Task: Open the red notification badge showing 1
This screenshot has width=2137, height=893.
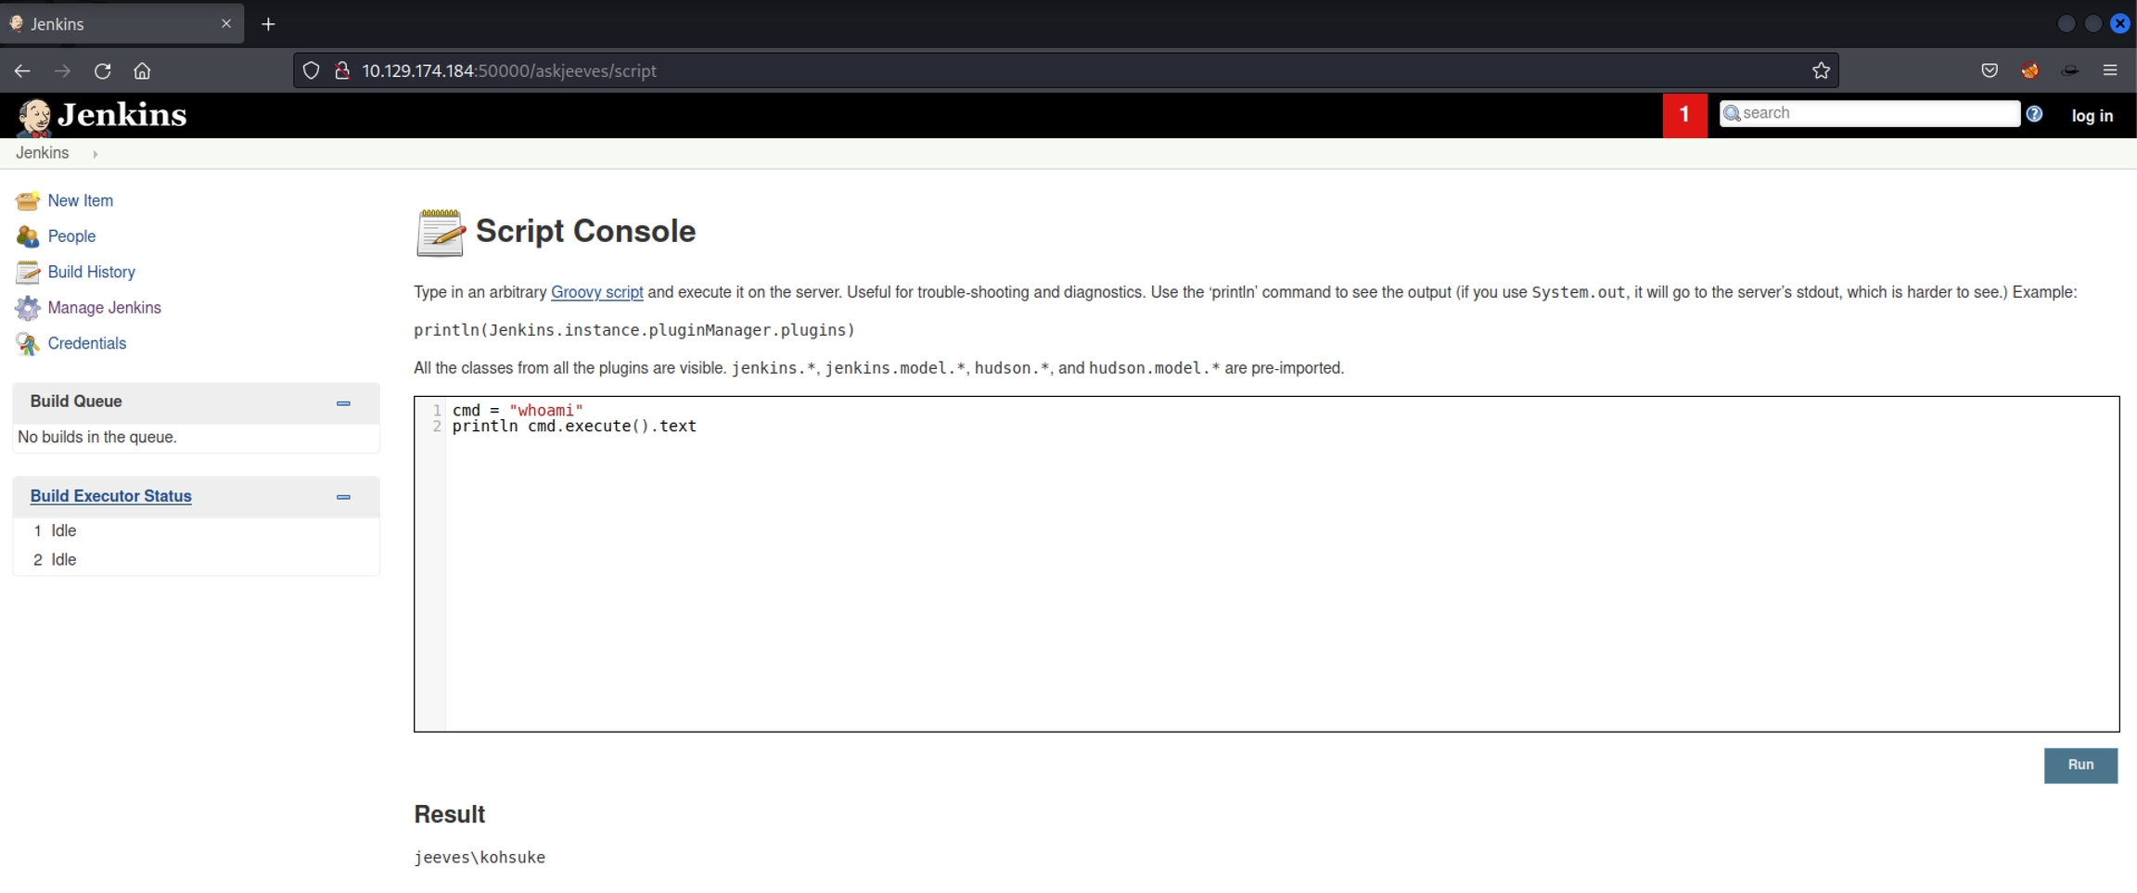Action: coord(1683,115)
